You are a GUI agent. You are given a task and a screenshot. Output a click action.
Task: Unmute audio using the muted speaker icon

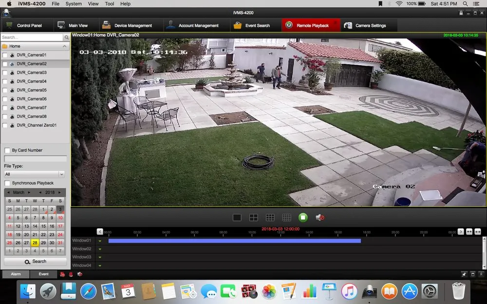pos(320,217)
